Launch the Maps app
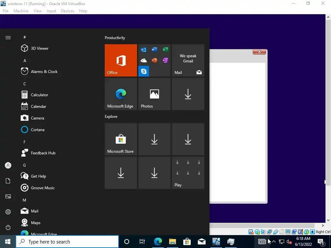Image resolution: width=331 pixels, height=248 pixels. pyautogui.click(x=31, y=222)
